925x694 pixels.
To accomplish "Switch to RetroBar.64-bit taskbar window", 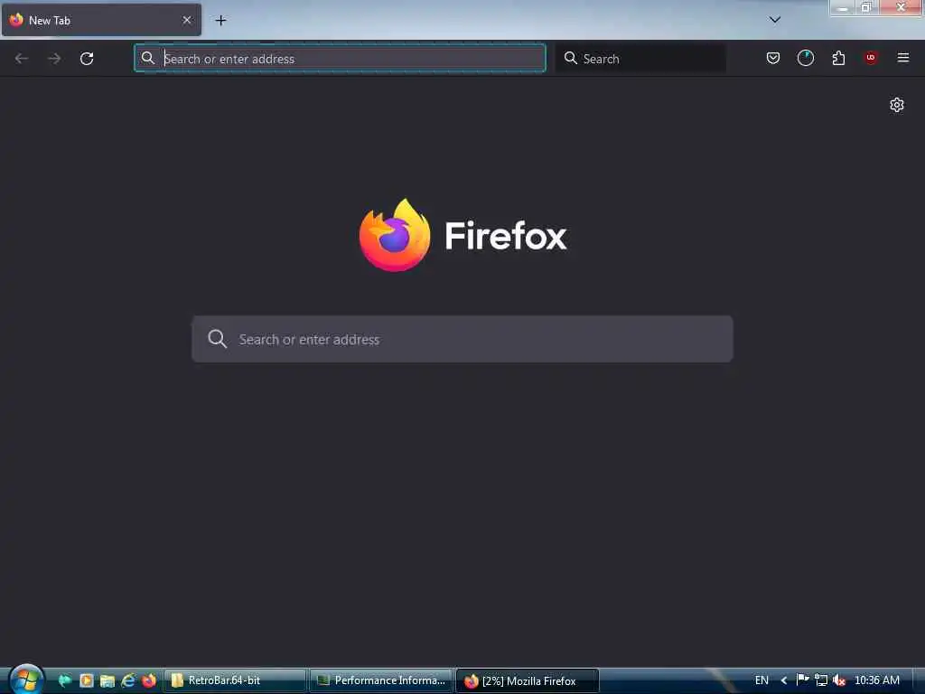I will (235, 680).
